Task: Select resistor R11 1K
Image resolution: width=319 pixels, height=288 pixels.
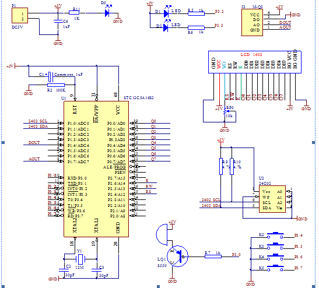Action: tap(74, 13)
